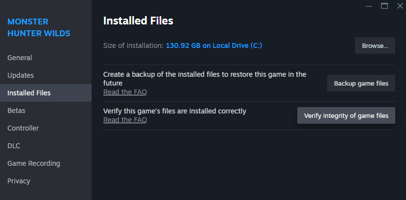Click the Size of installation label

133,45
